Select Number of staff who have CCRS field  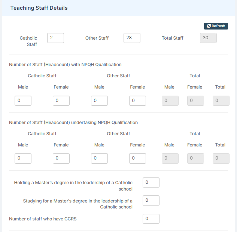(x=151, y=219)
